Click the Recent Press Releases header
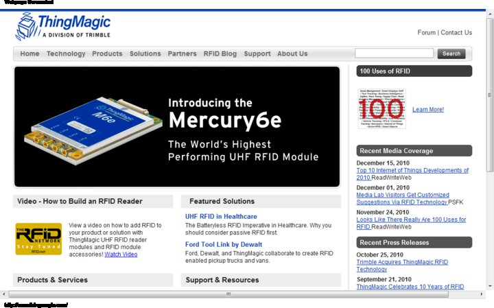Screen dimensions: 494x308 point(414,243)
